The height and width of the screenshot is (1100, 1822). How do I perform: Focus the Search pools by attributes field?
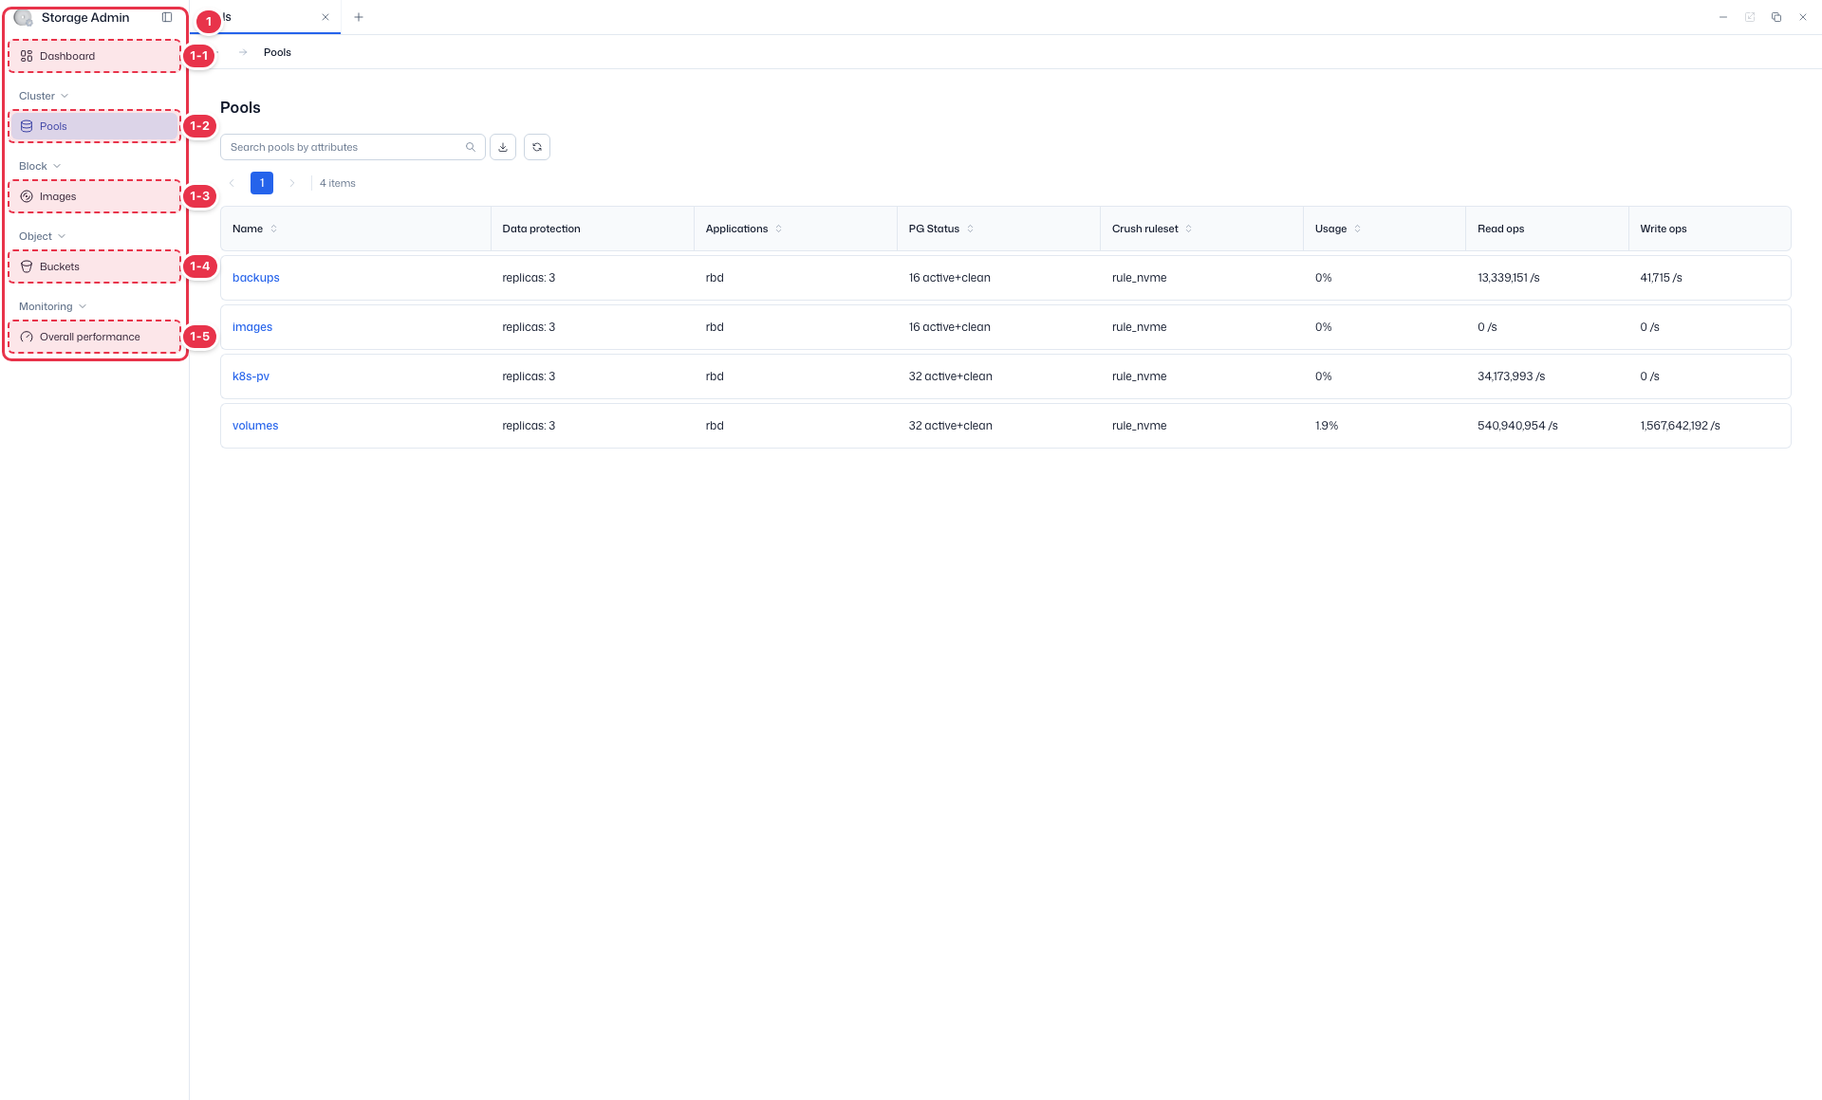click(x=353, y=147)
